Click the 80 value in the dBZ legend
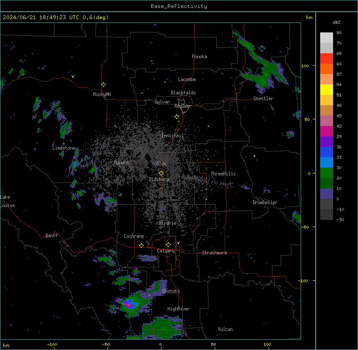 point(339,33)
